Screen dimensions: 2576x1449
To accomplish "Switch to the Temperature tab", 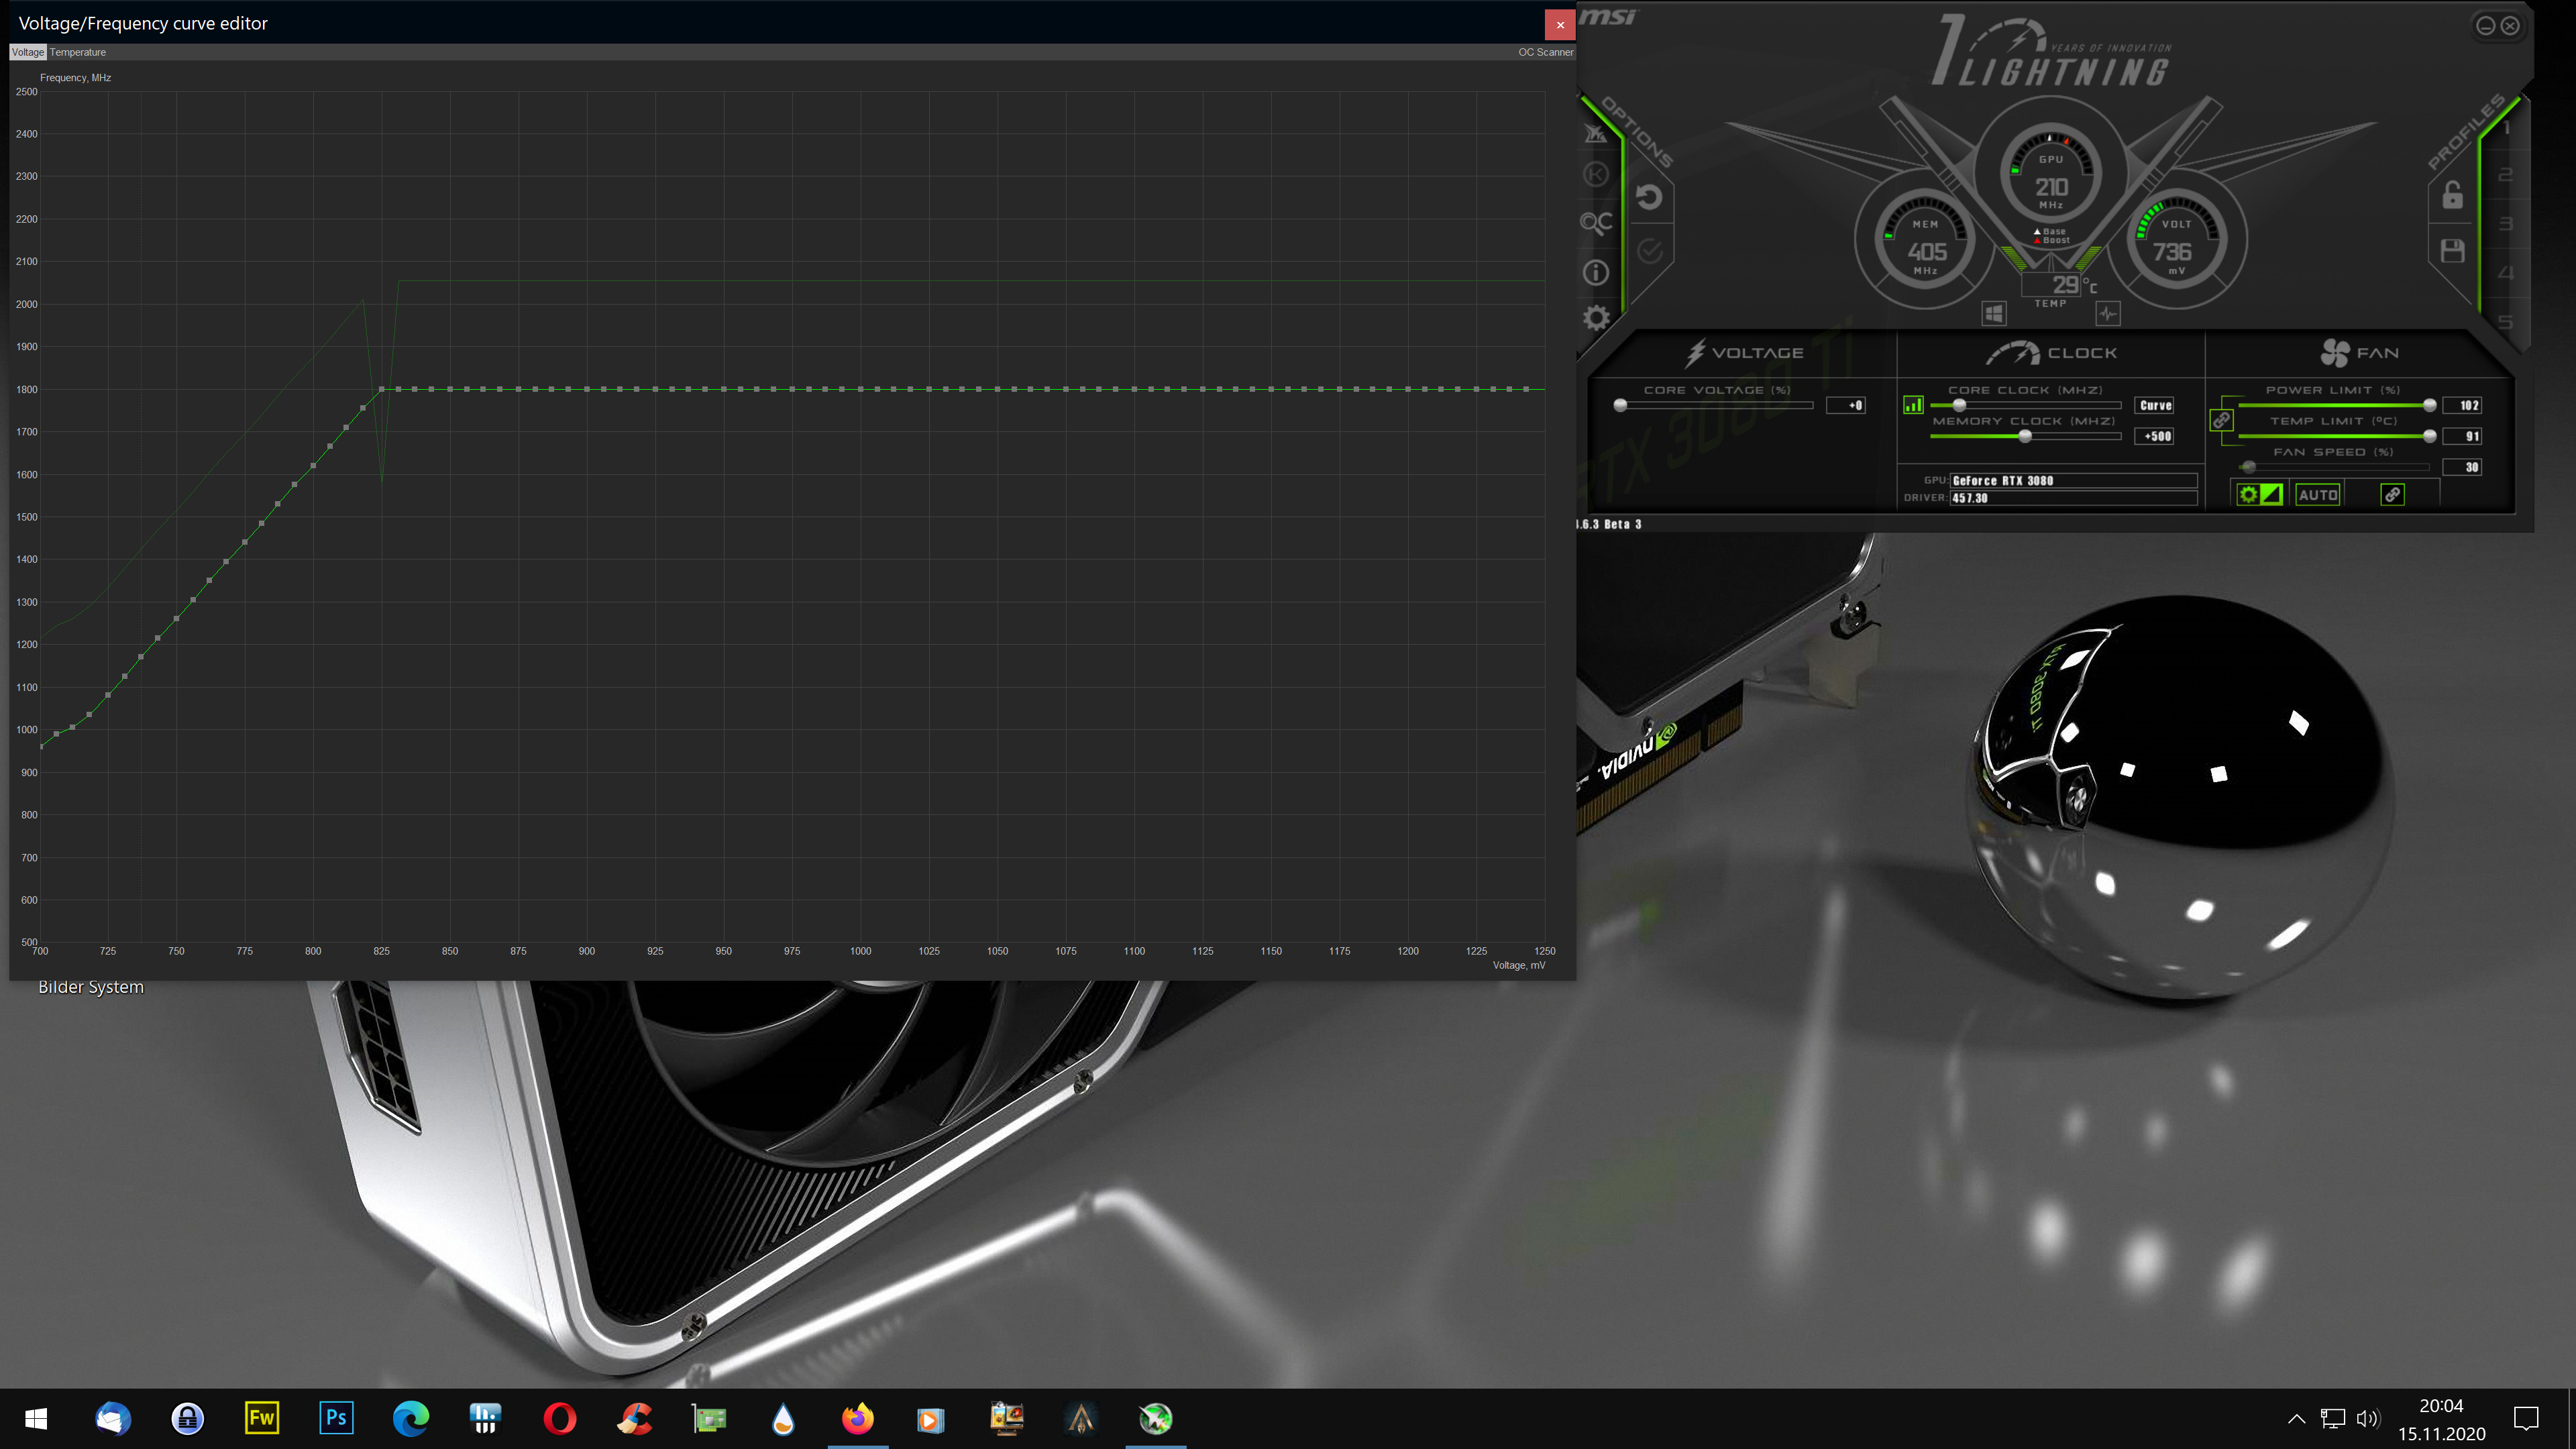I will (x=78, y=52).
